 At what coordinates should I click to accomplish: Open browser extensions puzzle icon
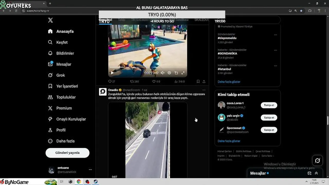coord(310,11)
